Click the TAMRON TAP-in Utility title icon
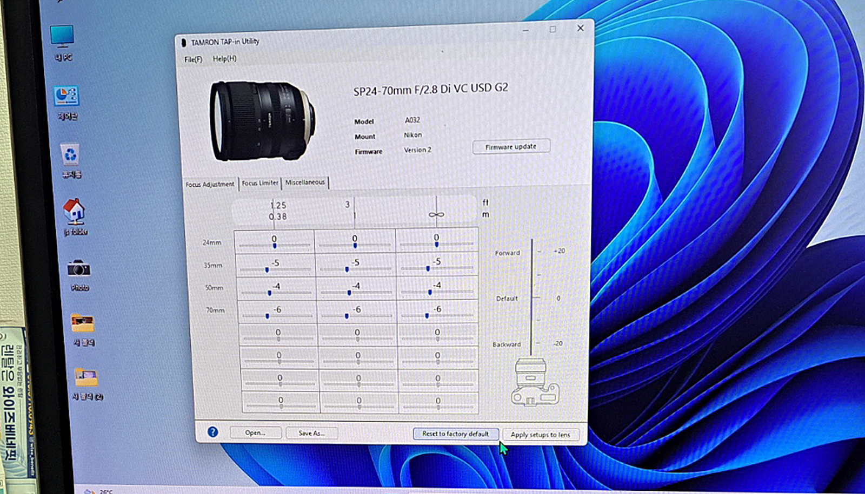The width and height of the screenshot is (865, 494). [184, 43]
